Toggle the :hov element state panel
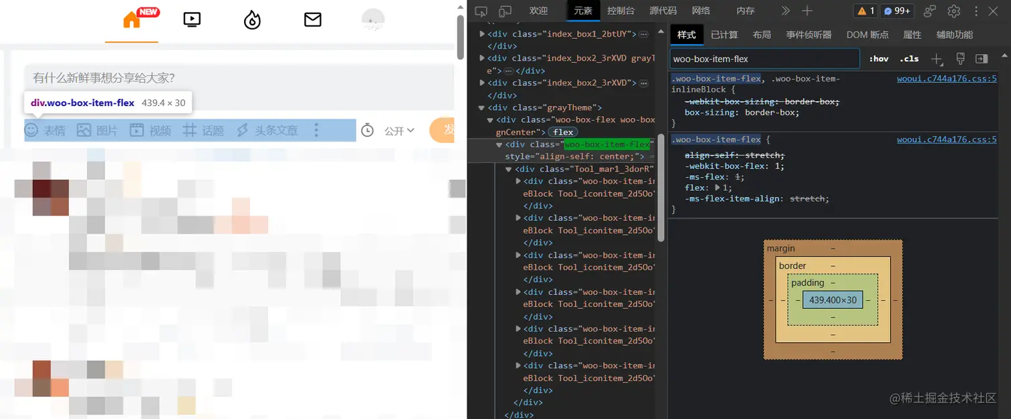 click(x=879, y=59)
